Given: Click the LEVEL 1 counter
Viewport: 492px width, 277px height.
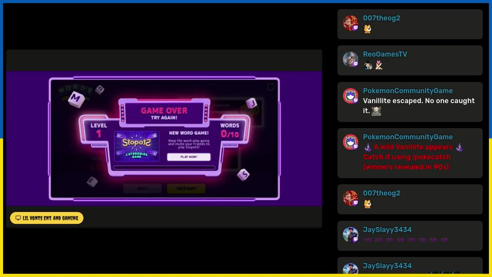Looking at the screenshot, I should pyautogui.click(x=99, y=130).
